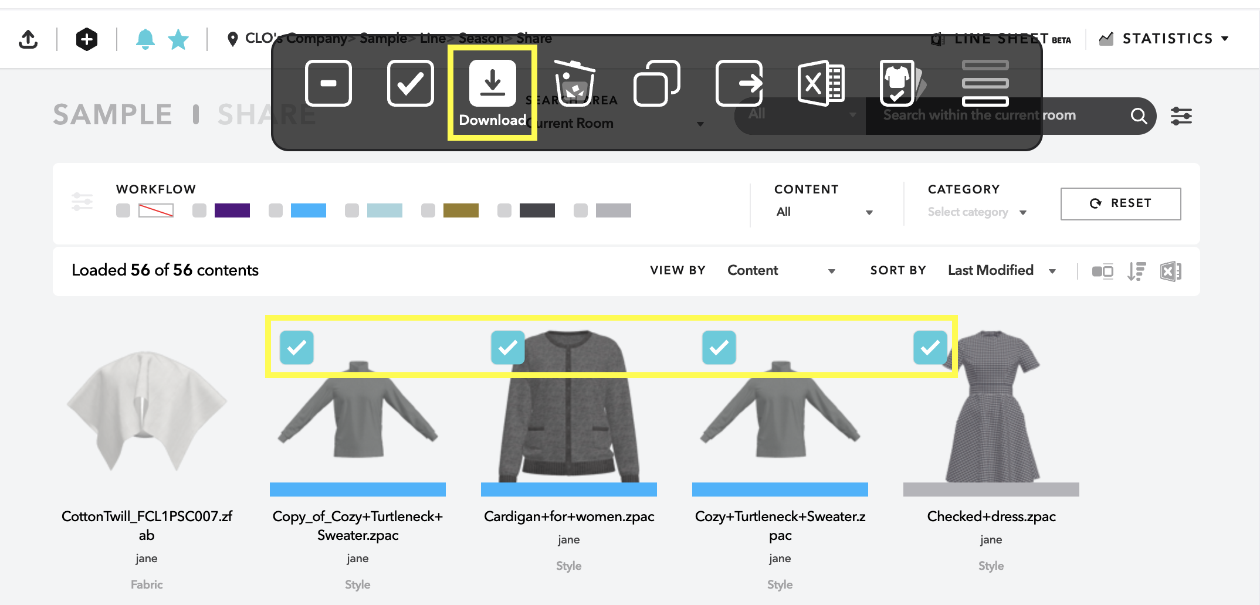Click Sample breadcrumb link
The width and height of the screenshot is (1260, 605).
click(383, 39)
